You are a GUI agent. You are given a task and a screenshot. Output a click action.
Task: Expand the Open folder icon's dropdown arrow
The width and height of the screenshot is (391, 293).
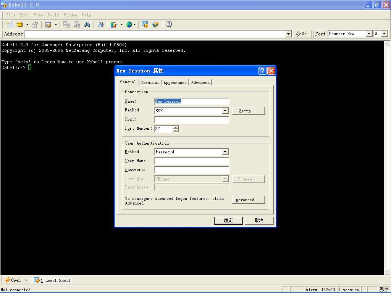coord(27,24)
